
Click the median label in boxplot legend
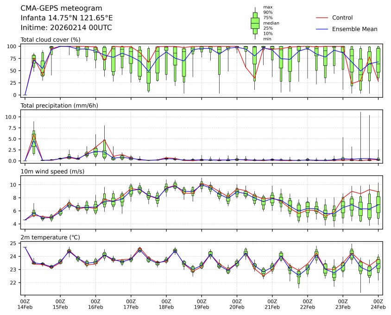click(271, 23)
